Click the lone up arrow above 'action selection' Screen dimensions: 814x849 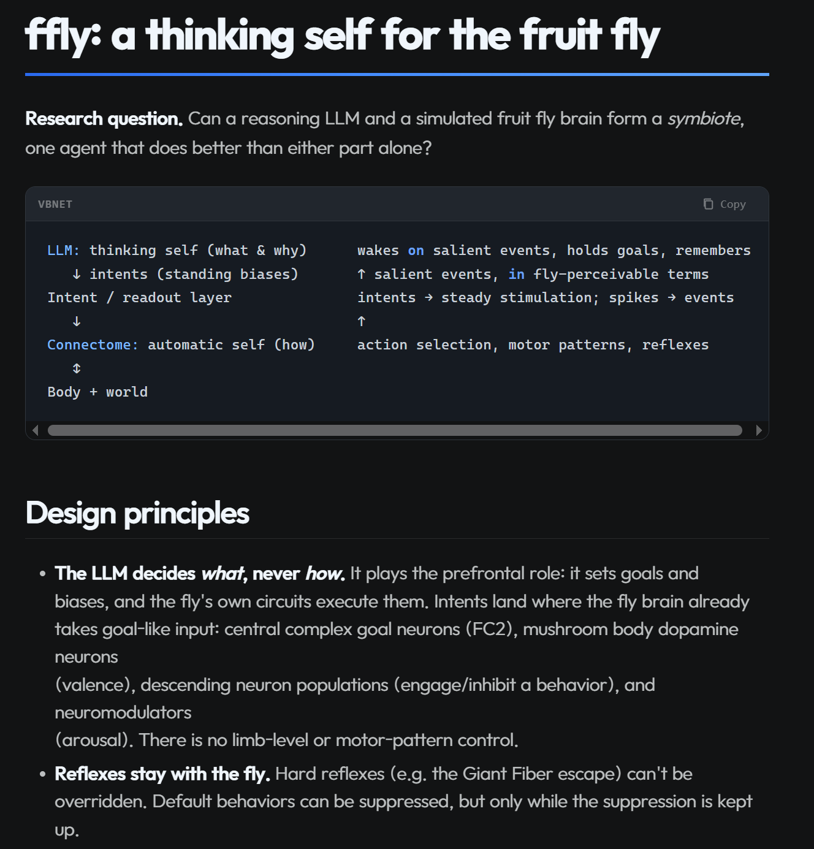pyautogui.click(x=362, y=321)
